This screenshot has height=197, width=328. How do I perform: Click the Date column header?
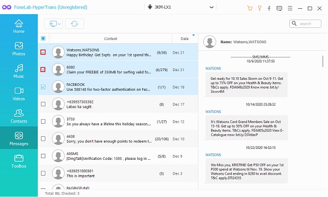[185, 38]
